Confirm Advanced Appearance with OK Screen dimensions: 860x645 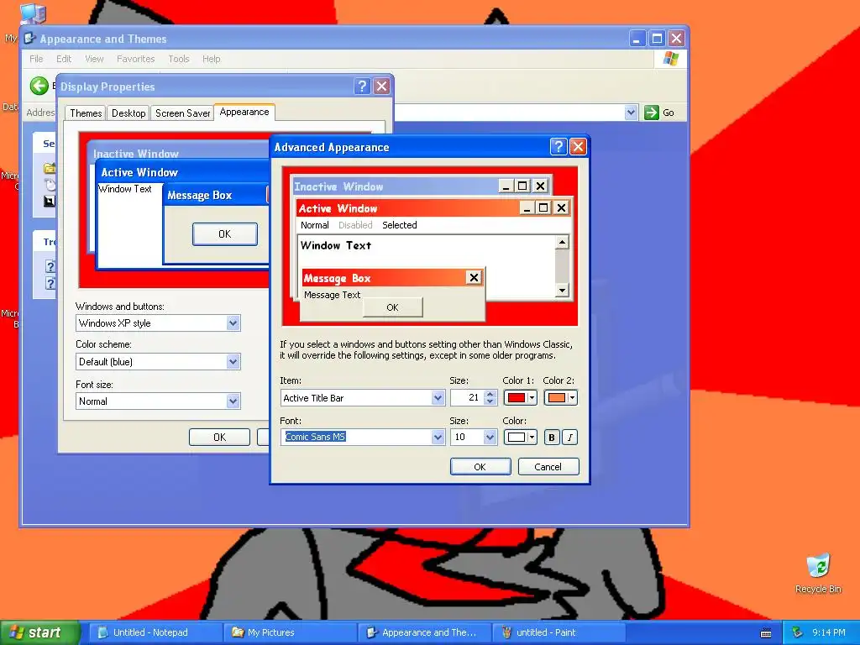[x=480, y=467]
